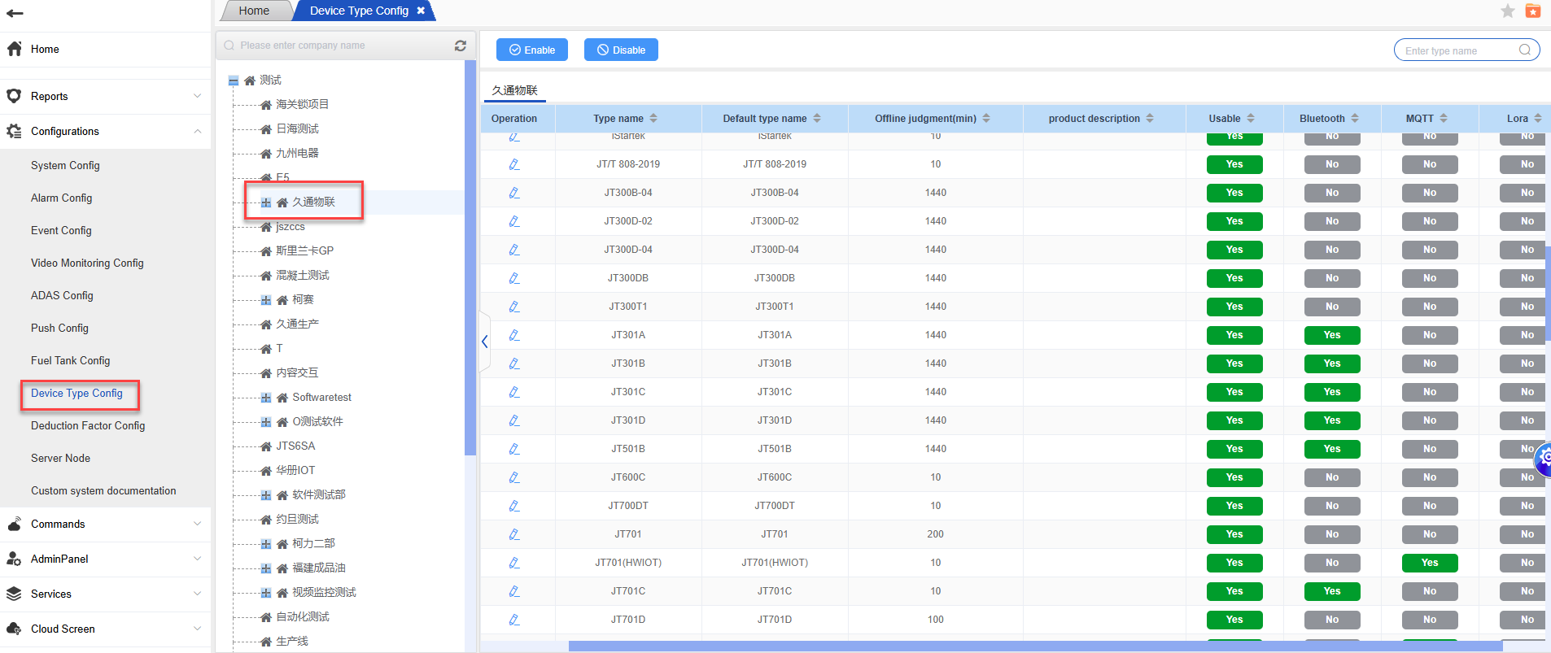Toggle Bluetooth Yes badge for JT301A
This screenshot has width=1551, height=653.
1331,335
